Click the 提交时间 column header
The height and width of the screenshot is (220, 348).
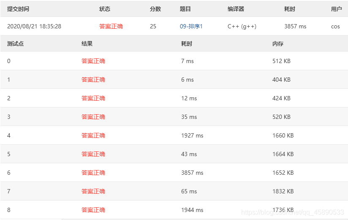(18, 9)
